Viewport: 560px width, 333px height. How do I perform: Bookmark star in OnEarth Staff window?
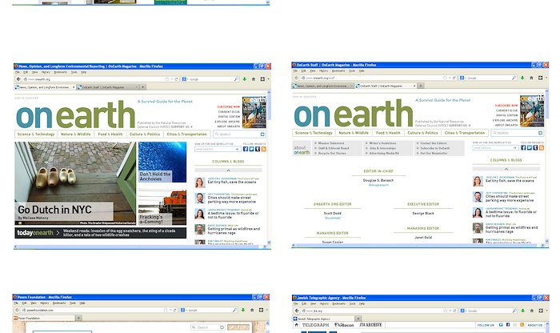coord(445,78)
